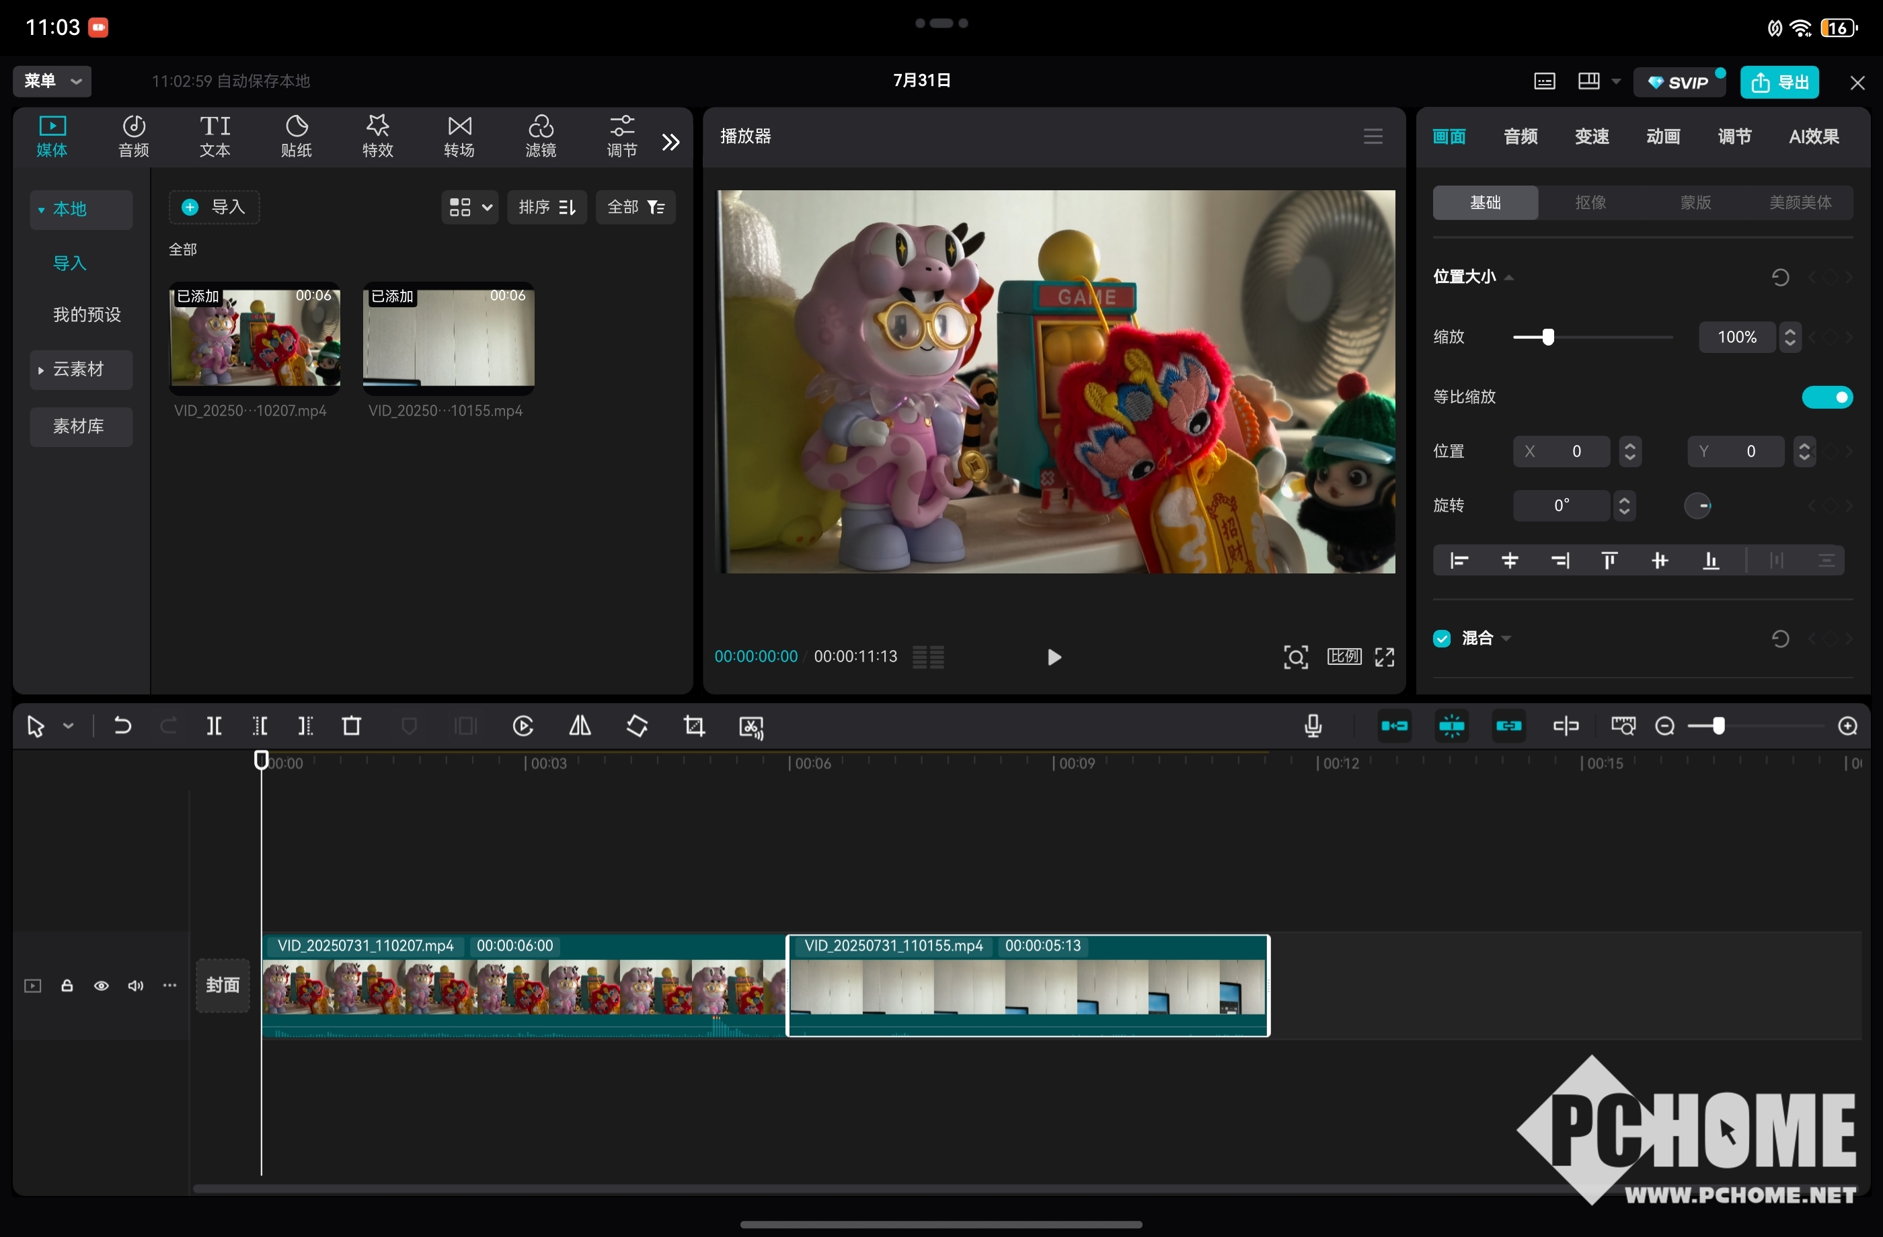Screen dimensions: 1883x1237
Task: Switch to the Text tab
Action: (x=215, y=136)
